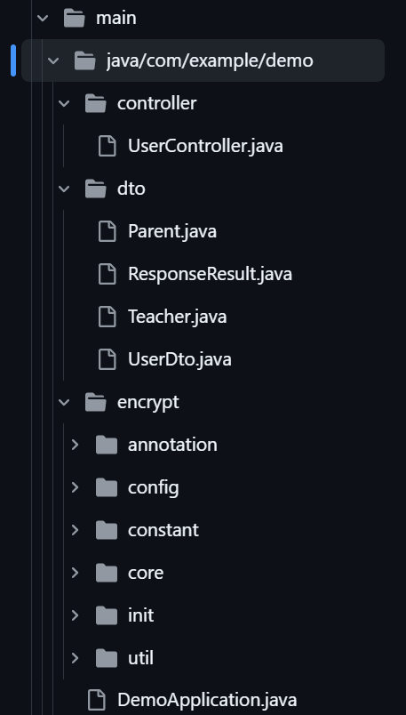Expand the init folder arrow

(x=76, y=615)
